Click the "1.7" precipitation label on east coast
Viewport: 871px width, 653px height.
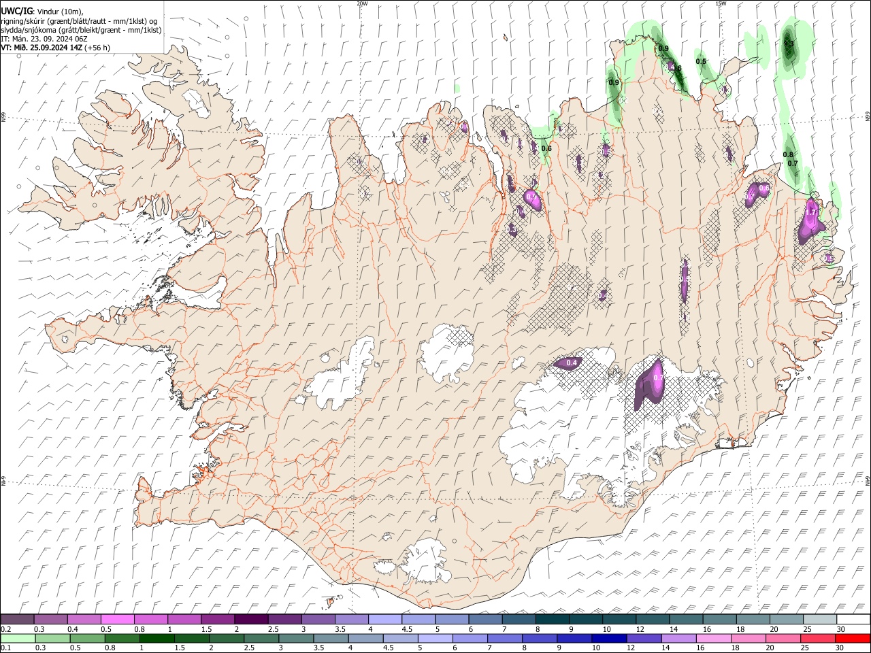[811, 212]
